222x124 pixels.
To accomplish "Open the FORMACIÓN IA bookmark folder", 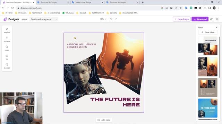I will pyautogui.click(x=96, y=13).
